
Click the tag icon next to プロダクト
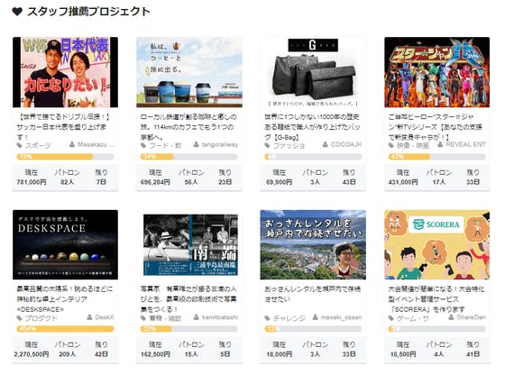[x=19, y=318]
